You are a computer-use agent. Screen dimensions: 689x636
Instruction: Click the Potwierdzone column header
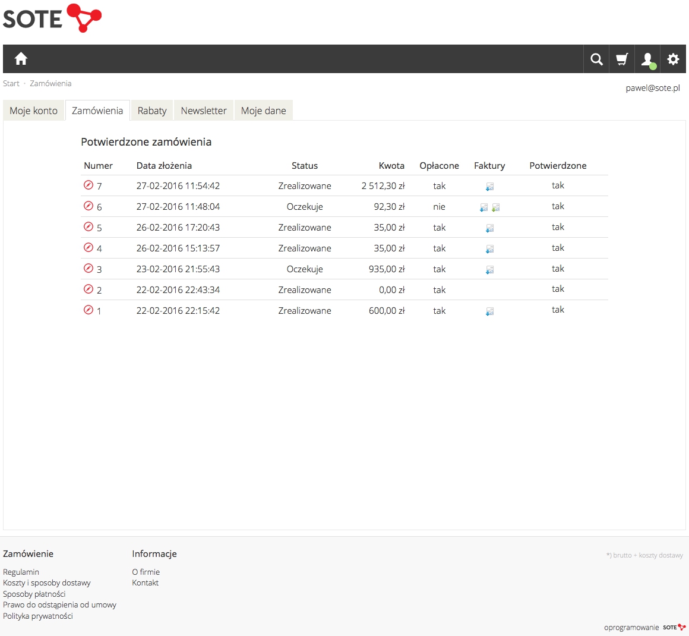[x=558, y=165]
